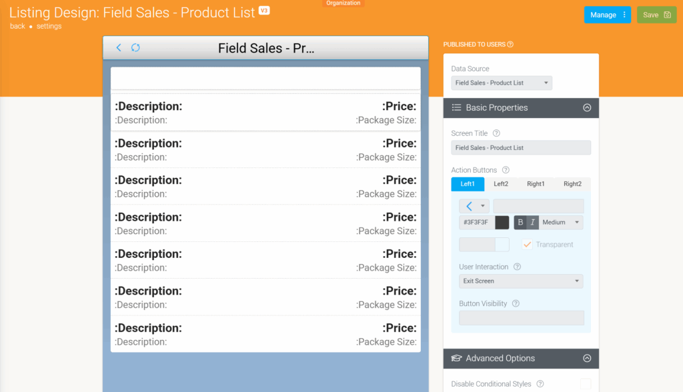Open the Exit Screen interaction dropdown
Image resolution: width=683 pixels, height=392 pixels.
(521, 281)
